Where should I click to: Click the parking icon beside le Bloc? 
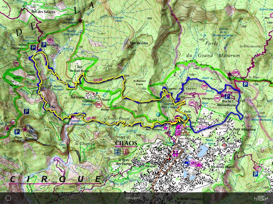245,84
